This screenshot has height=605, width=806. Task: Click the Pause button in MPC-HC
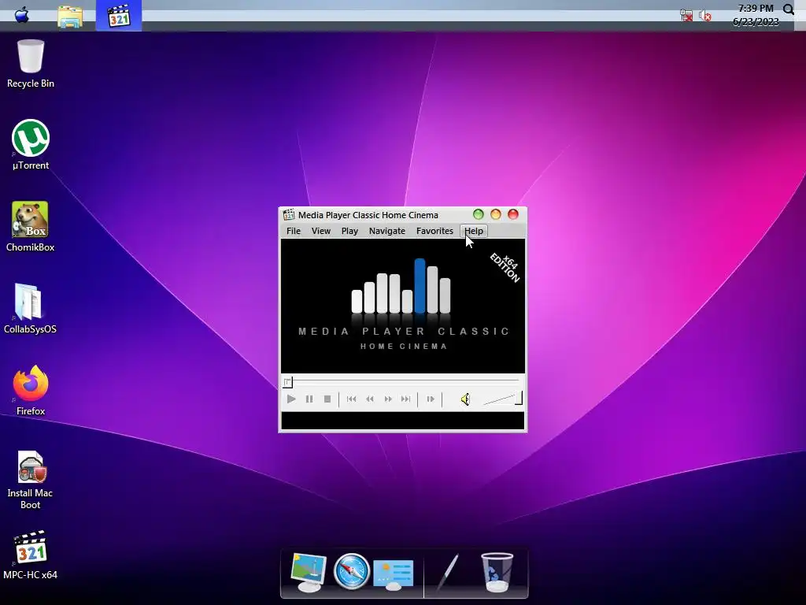click(x=309, y=399)
